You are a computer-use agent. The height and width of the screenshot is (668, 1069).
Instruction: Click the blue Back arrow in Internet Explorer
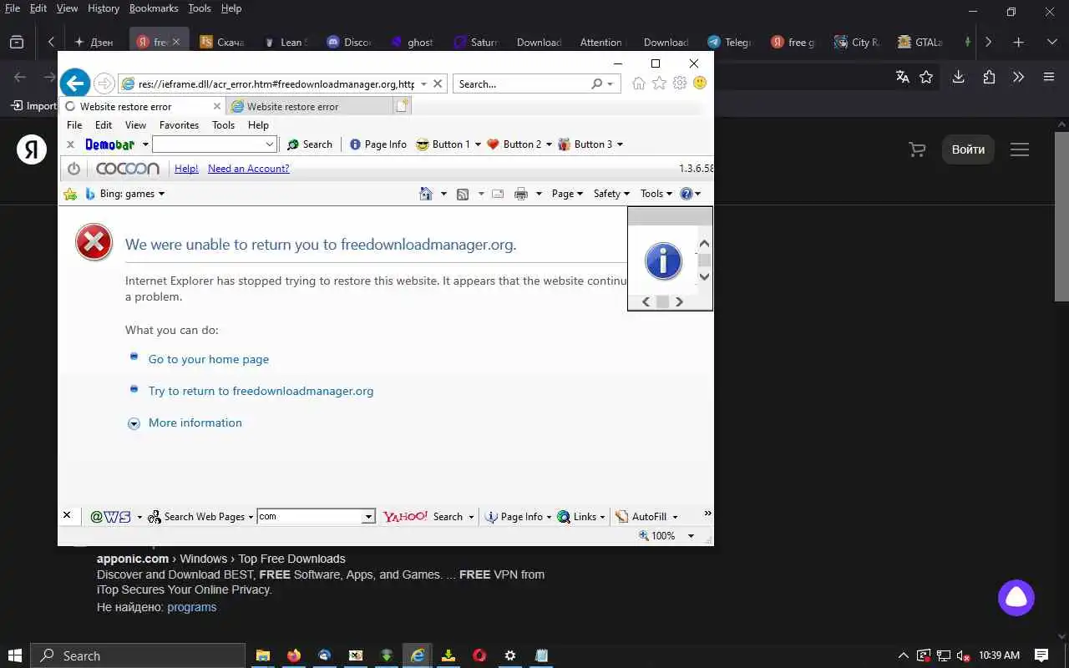(x=75, y=83)
